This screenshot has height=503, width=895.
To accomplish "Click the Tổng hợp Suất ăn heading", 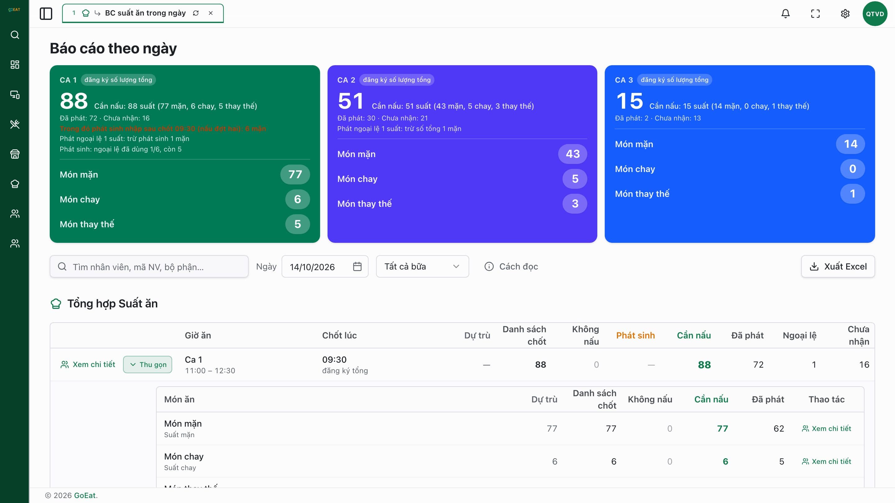I will pos(112,304).
